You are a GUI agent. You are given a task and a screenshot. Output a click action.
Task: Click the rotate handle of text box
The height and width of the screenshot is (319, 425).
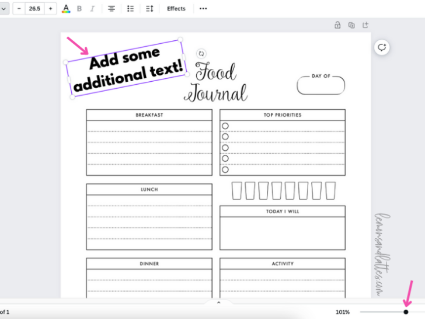coord(201,54)
